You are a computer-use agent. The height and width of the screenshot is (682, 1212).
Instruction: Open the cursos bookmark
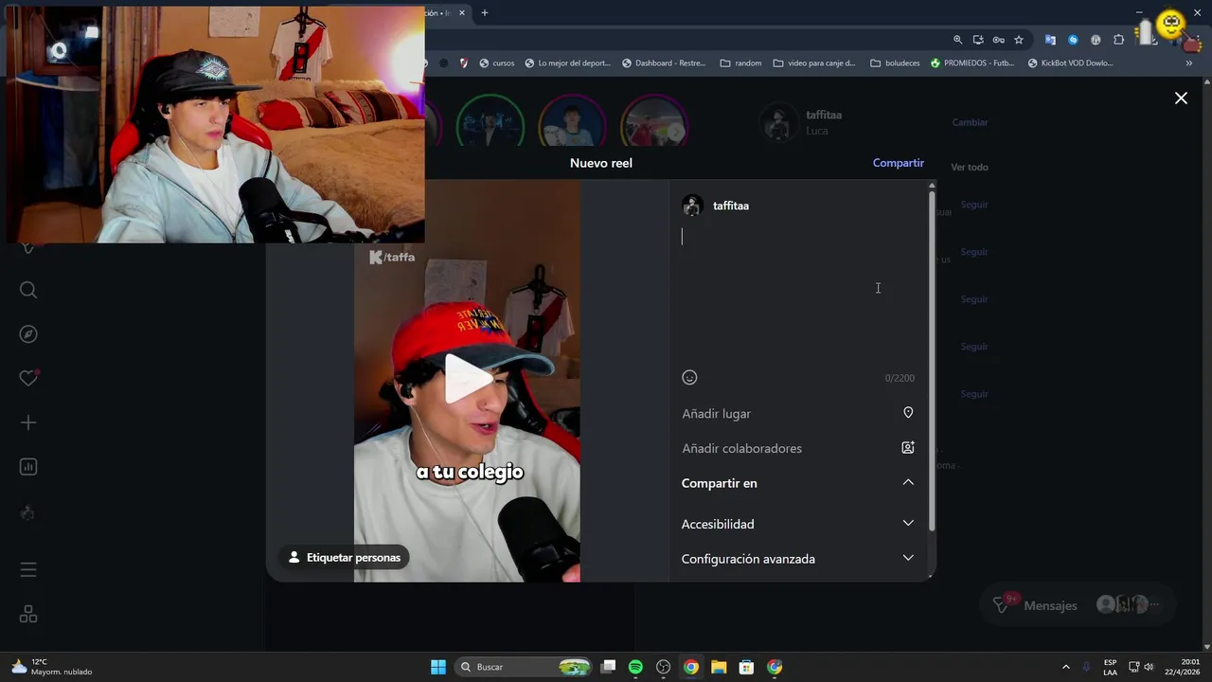click(497, 63)
